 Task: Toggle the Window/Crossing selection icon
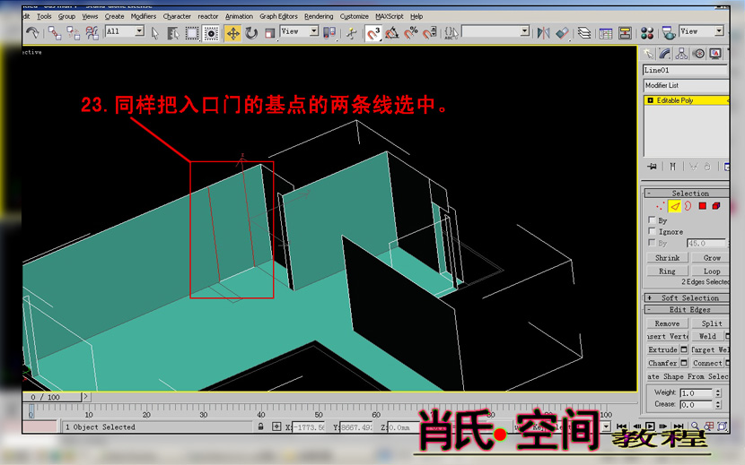pyautogui.click(x=210, y=33)
